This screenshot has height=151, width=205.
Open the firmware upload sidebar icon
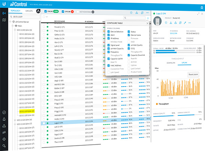(x=4, y=126)
